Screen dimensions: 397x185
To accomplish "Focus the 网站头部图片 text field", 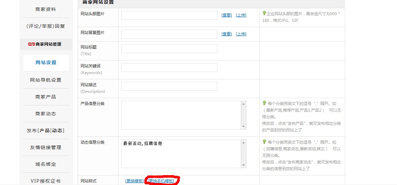I will click(x=169, y=15).
